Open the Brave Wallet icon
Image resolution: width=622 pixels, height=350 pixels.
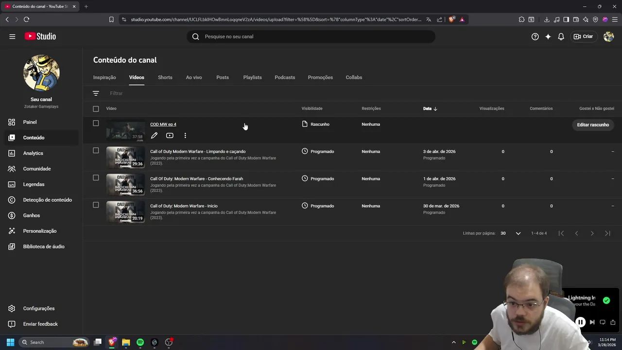click(x=576, y=19)
